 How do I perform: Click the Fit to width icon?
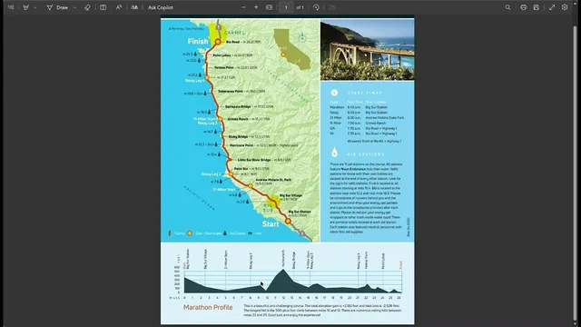[x=269, y=7]
